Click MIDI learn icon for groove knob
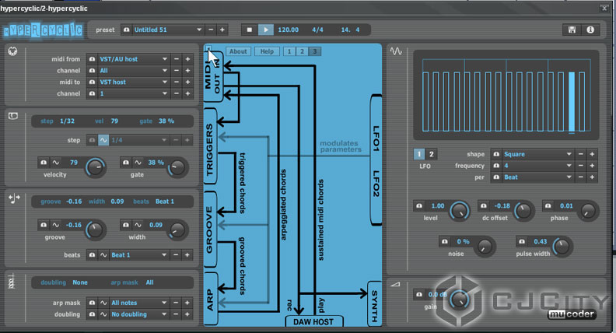Viewport: 616px width, 333px height. coord(44,225)
